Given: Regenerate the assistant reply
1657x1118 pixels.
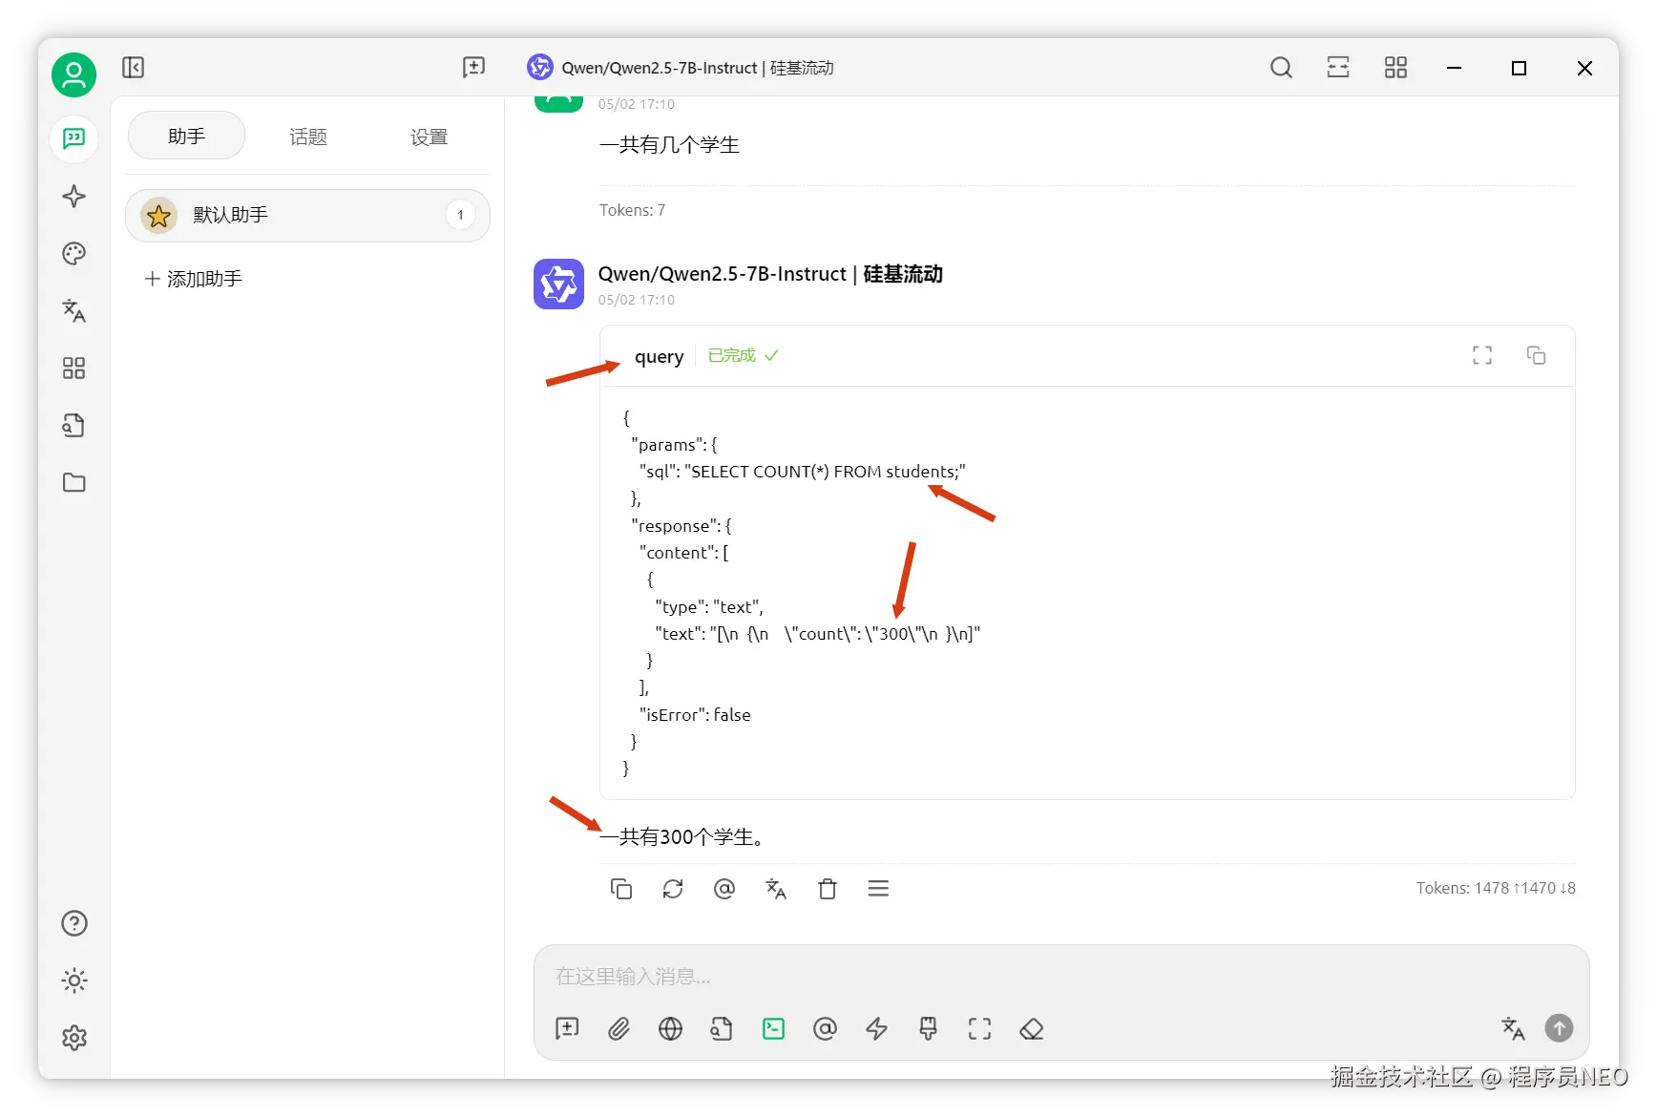Looking at the screenshot, I should 673,889.
